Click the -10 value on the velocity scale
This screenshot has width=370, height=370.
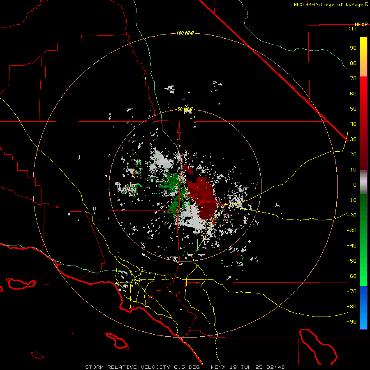351,200
